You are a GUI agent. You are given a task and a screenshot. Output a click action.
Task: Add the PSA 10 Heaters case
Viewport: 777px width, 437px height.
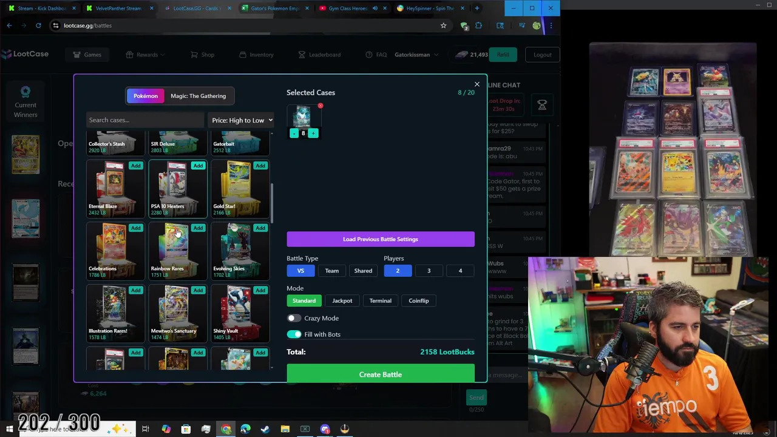pyautogui.click(x=198, y=166)
